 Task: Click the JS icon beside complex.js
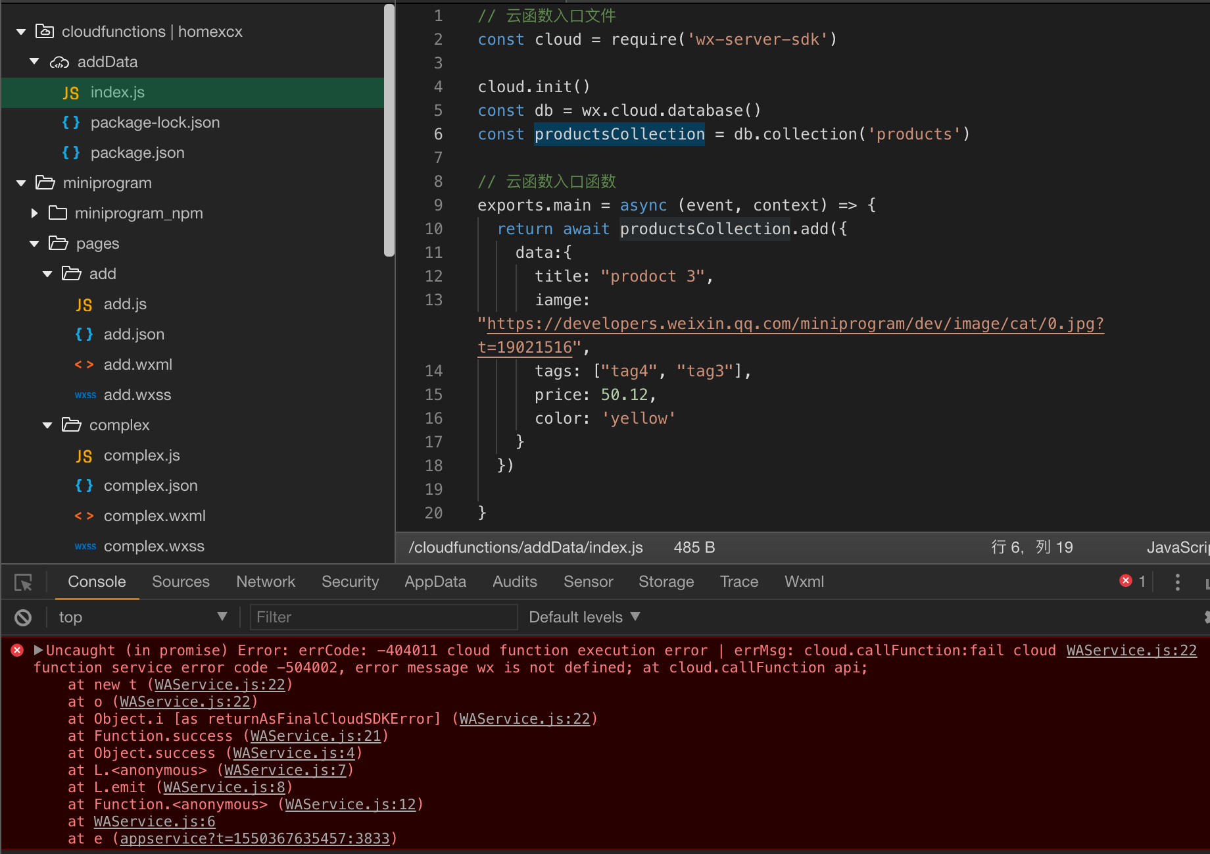click(84, 456)
